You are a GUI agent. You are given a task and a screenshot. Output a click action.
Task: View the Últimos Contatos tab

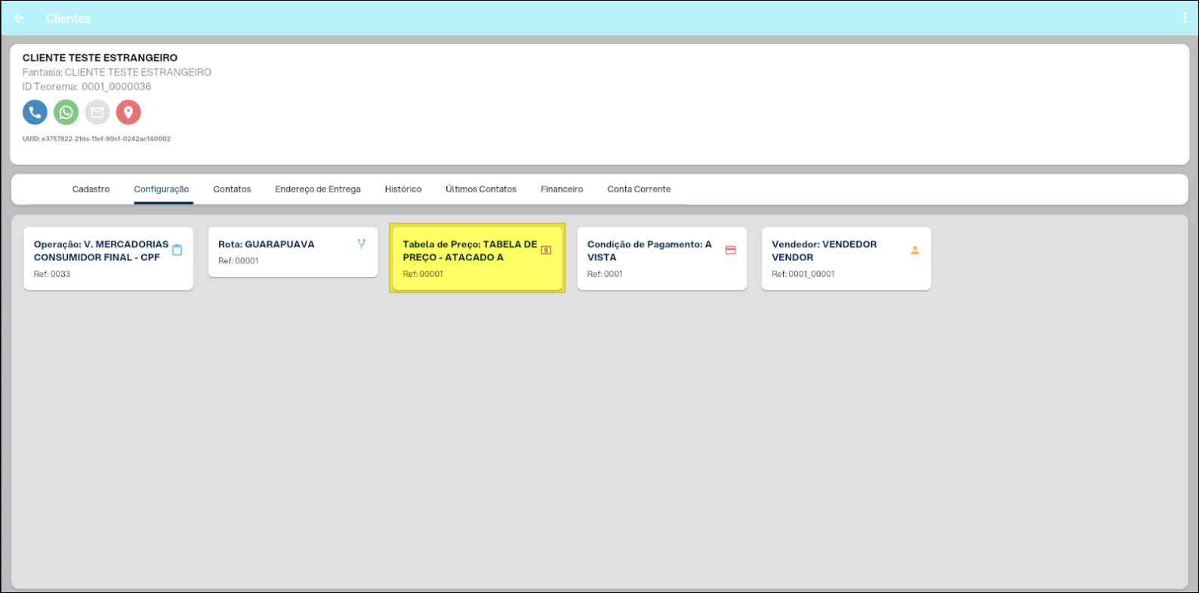[481, 189]
